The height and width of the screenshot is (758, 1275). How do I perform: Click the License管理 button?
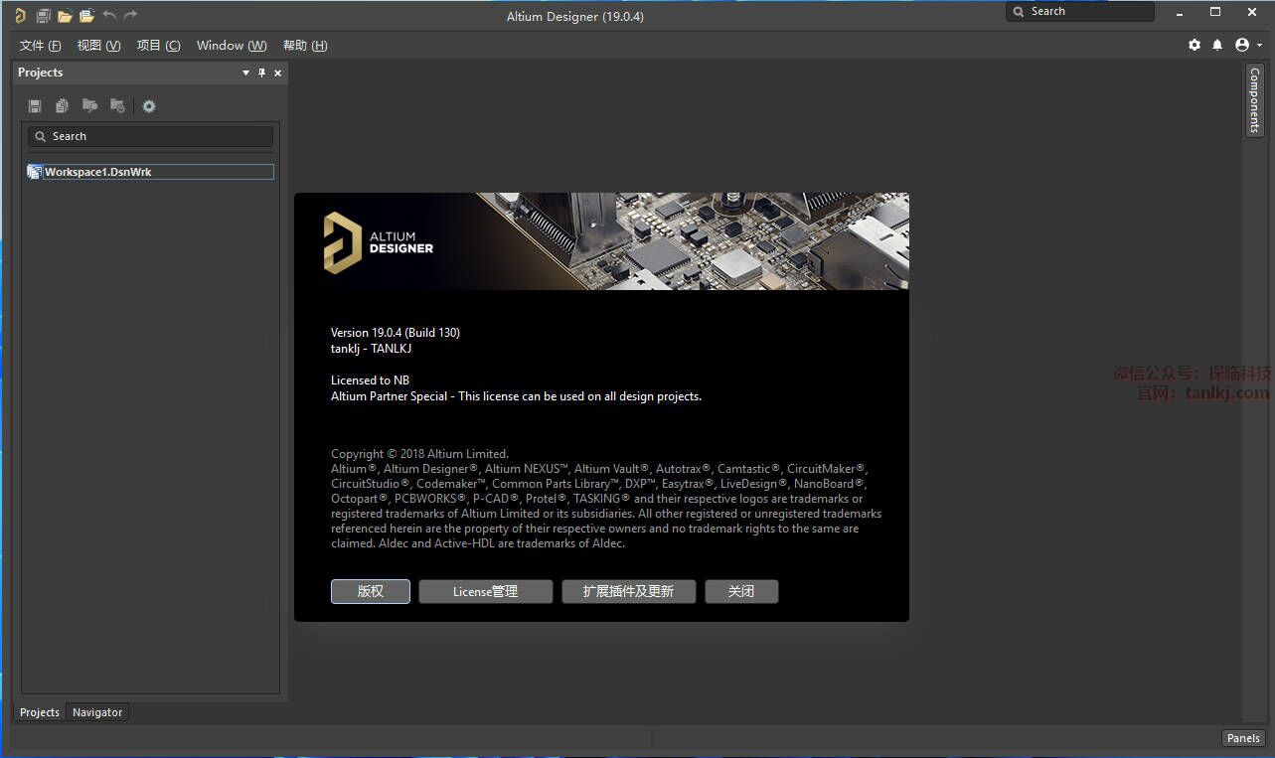(486, 591)
